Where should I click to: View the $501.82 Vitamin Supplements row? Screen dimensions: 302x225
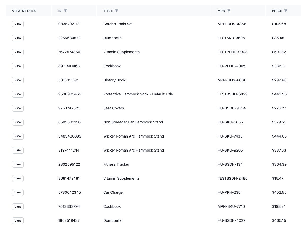pos(18,52)
